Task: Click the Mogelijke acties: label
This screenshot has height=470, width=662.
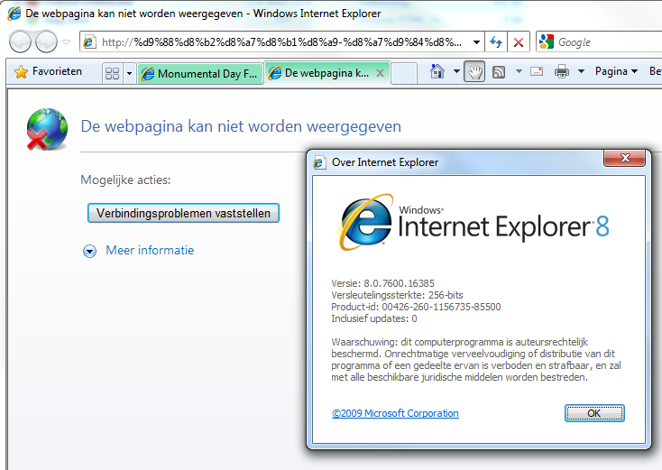Action: point(125,180)
